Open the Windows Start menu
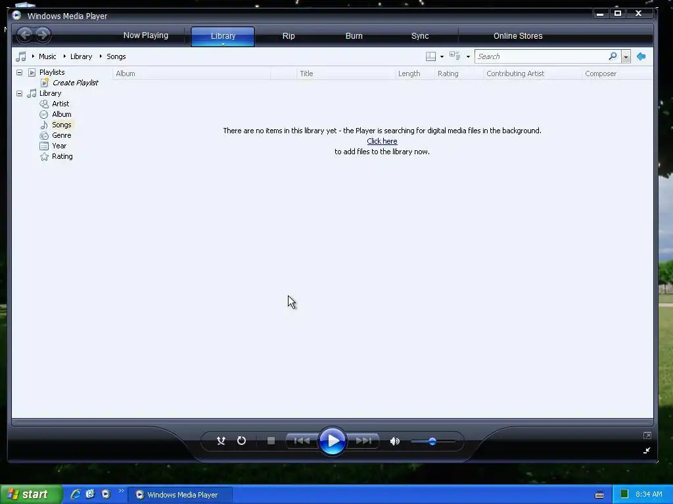673x504 pixels. [31, 495]
